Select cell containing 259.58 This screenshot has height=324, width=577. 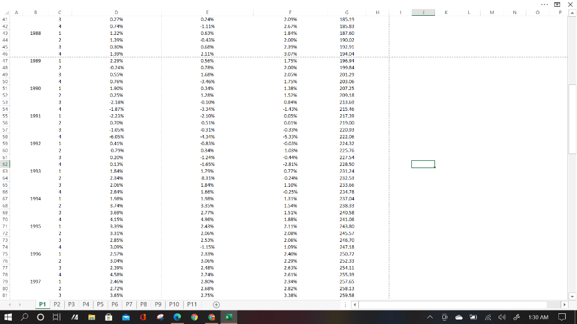347,295
